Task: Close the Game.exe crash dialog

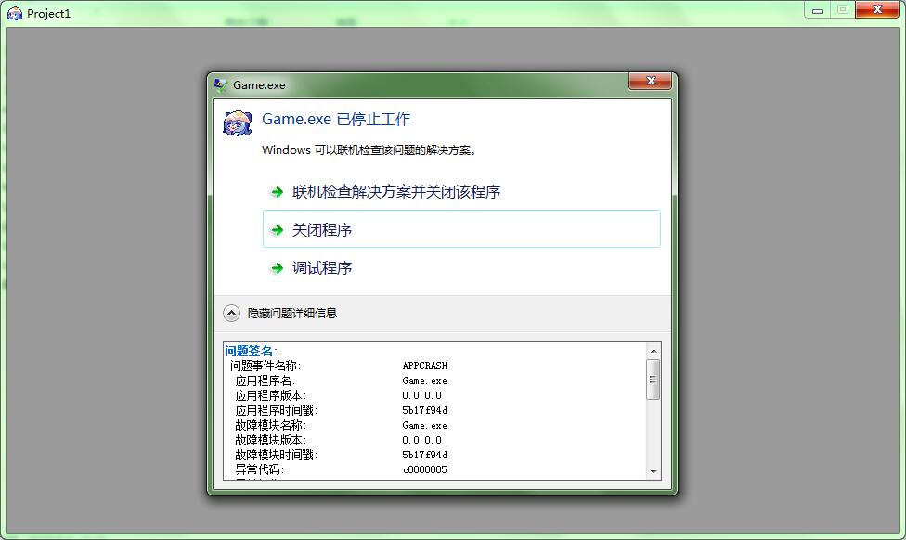Action: click(650, 81)
